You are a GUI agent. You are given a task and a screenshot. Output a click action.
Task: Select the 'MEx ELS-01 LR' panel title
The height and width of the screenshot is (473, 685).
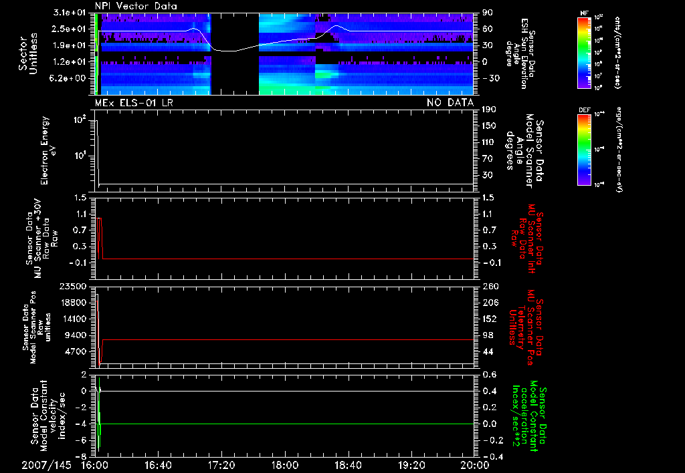[134, 103]
